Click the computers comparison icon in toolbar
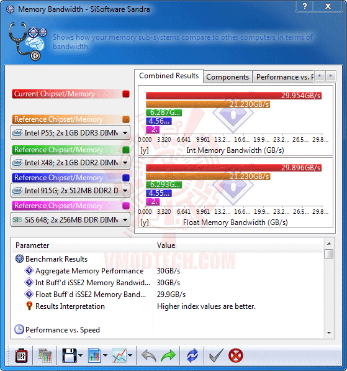Screen dimensions: 347x371 [45, 355]
